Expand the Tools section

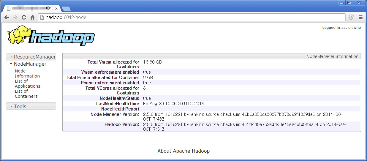31,106
